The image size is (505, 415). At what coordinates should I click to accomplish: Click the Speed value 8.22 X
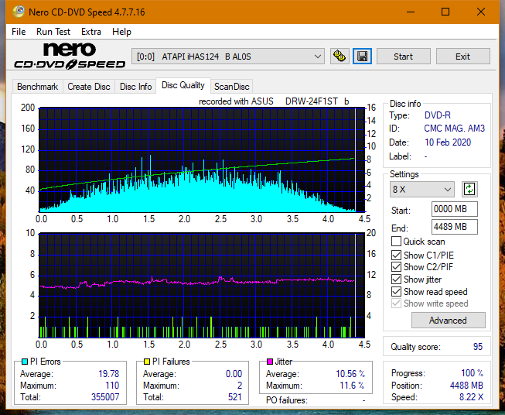[471, 397]
